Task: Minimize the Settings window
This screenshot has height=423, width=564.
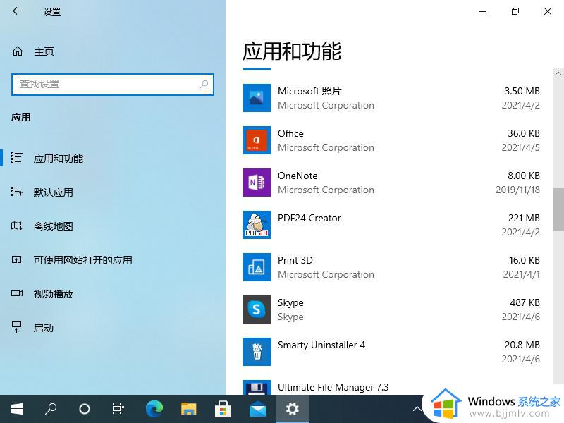Action: (x=483, y=11)
